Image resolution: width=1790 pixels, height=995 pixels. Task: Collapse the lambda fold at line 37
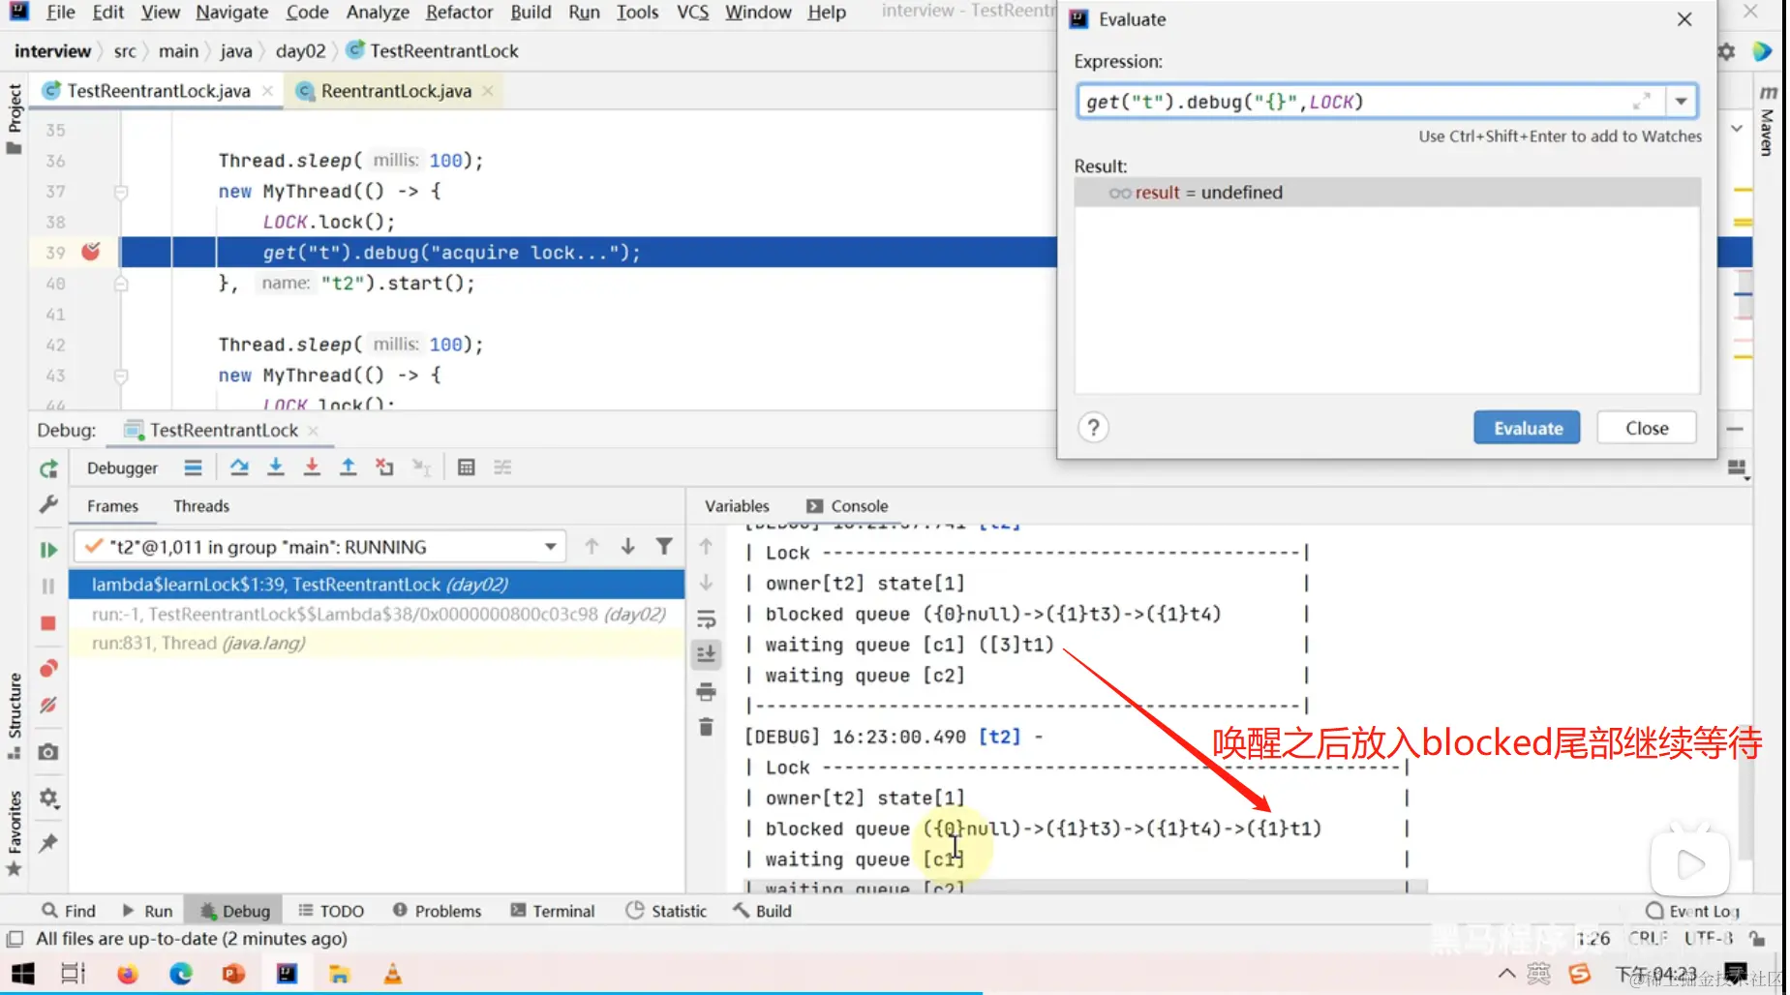pos(121,192)
